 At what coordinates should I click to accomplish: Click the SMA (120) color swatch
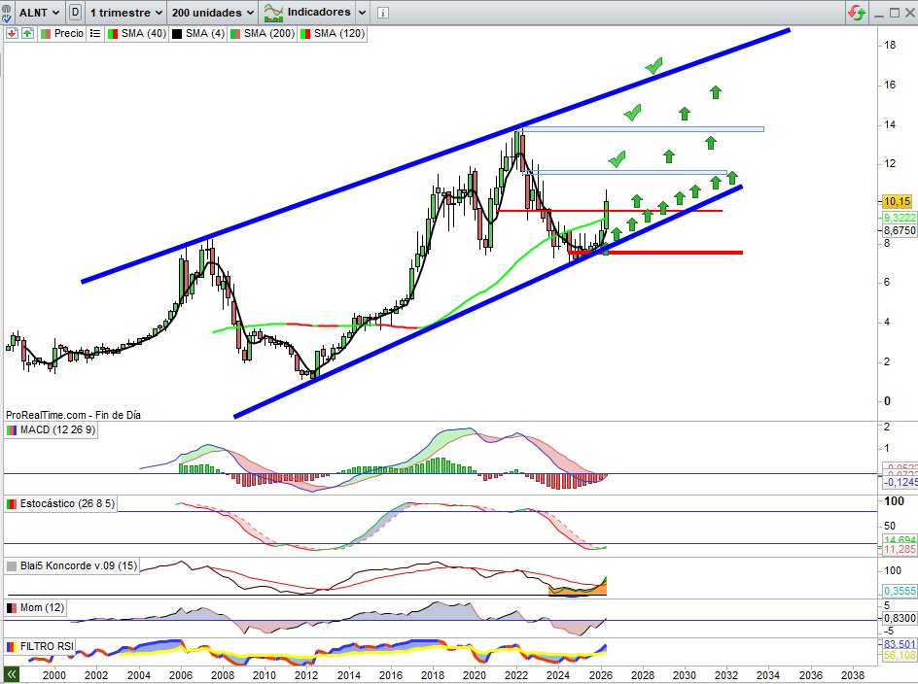[305, 34]
